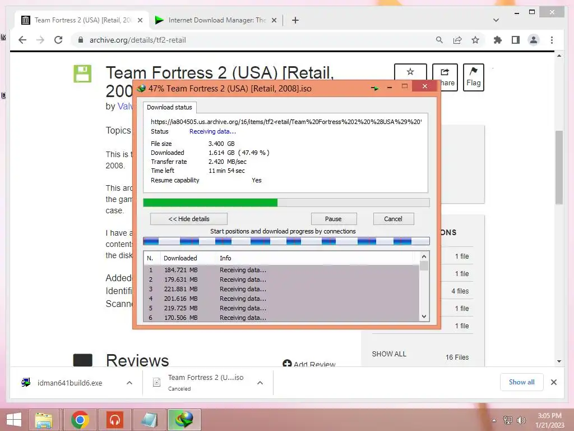
Task: Go back to the previous page in Chrome
Action: click(22, 40)
